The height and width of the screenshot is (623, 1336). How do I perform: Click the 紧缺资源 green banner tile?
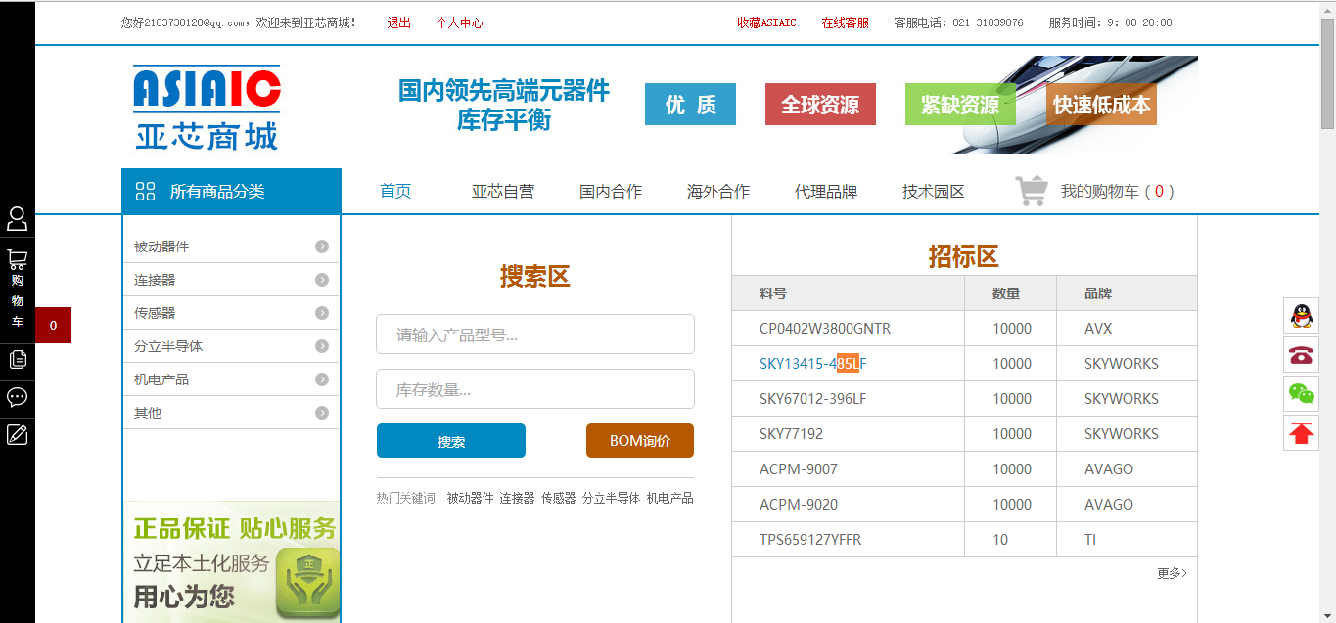[x=960, y=105]
